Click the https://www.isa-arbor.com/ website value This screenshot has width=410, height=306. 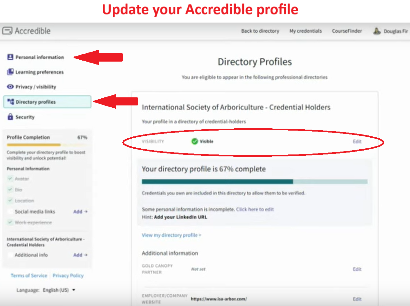click(219, 299)
